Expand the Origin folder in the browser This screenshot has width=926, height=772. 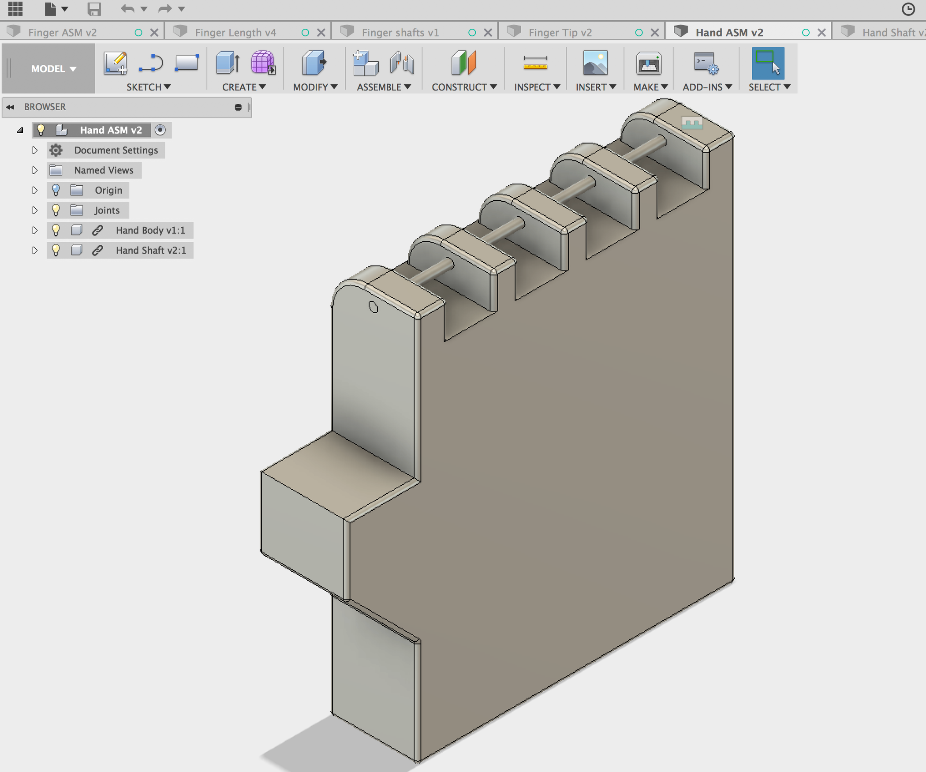(x=35, y=190)
